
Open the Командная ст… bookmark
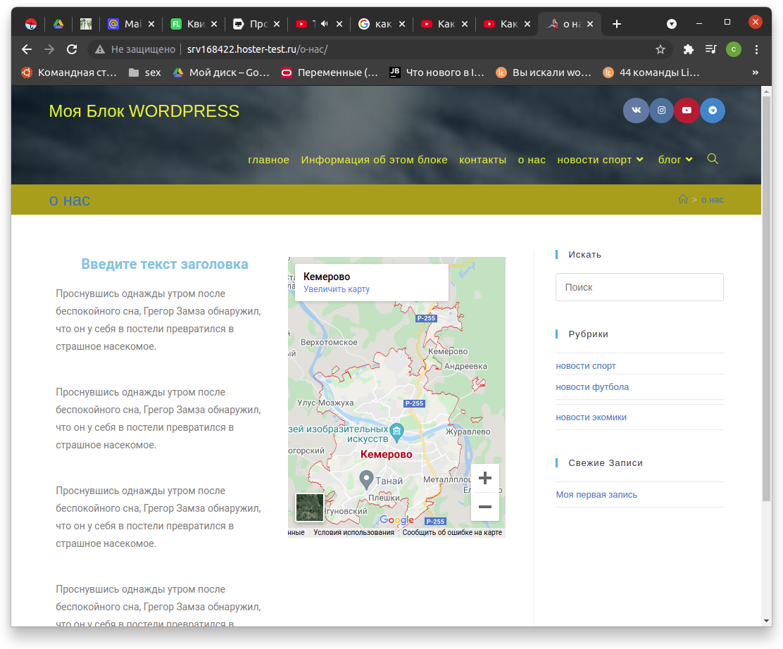(x=69, y=73)
